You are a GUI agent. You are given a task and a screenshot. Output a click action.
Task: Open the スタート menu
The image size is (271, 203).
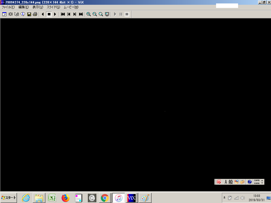[x=9, y=198]
